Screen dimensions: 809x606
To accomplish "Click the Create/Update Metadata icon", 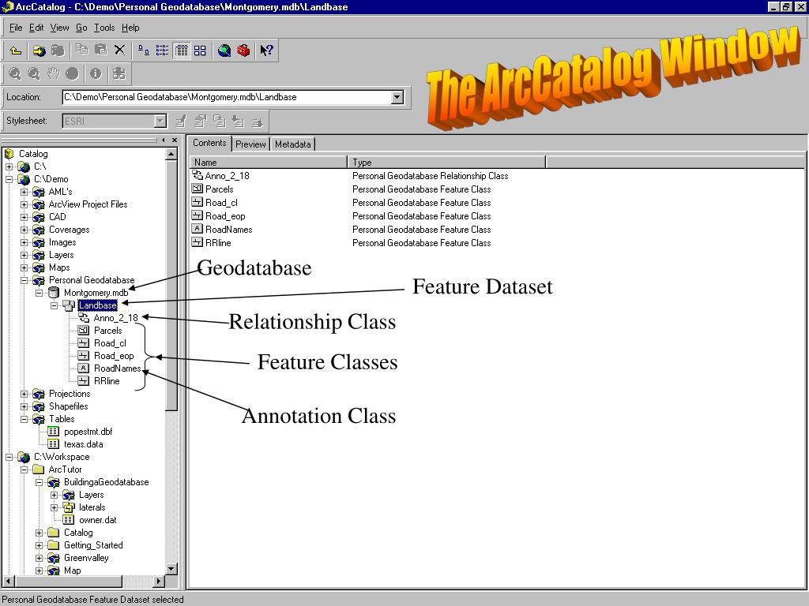I will pos(220,121).
